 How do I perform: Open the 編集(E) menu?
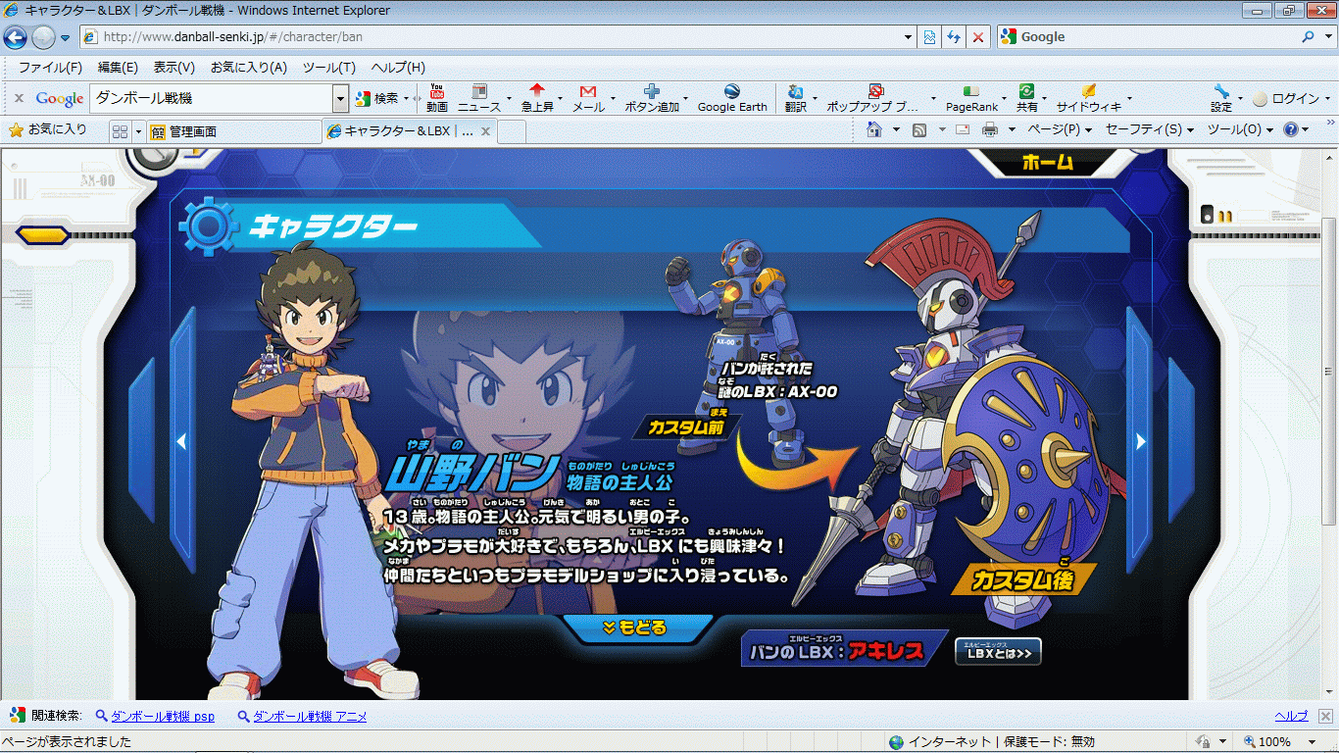pos(118,68)
